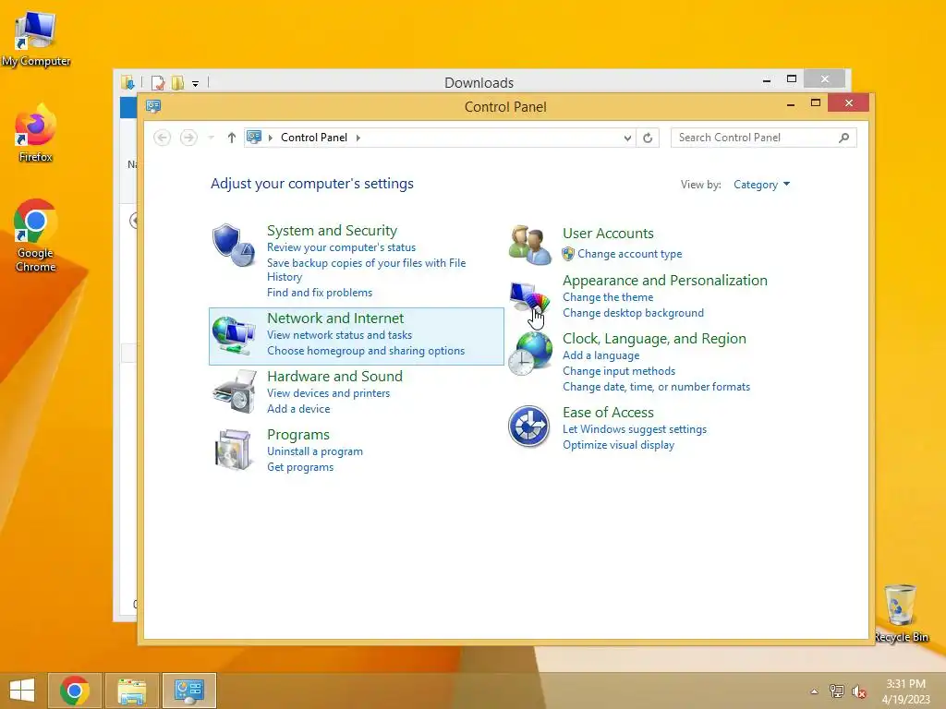Click the Control Panel title bar icon
Image resolution: width=946 pixels, height=709 pixels.
(x=153, y=107)
